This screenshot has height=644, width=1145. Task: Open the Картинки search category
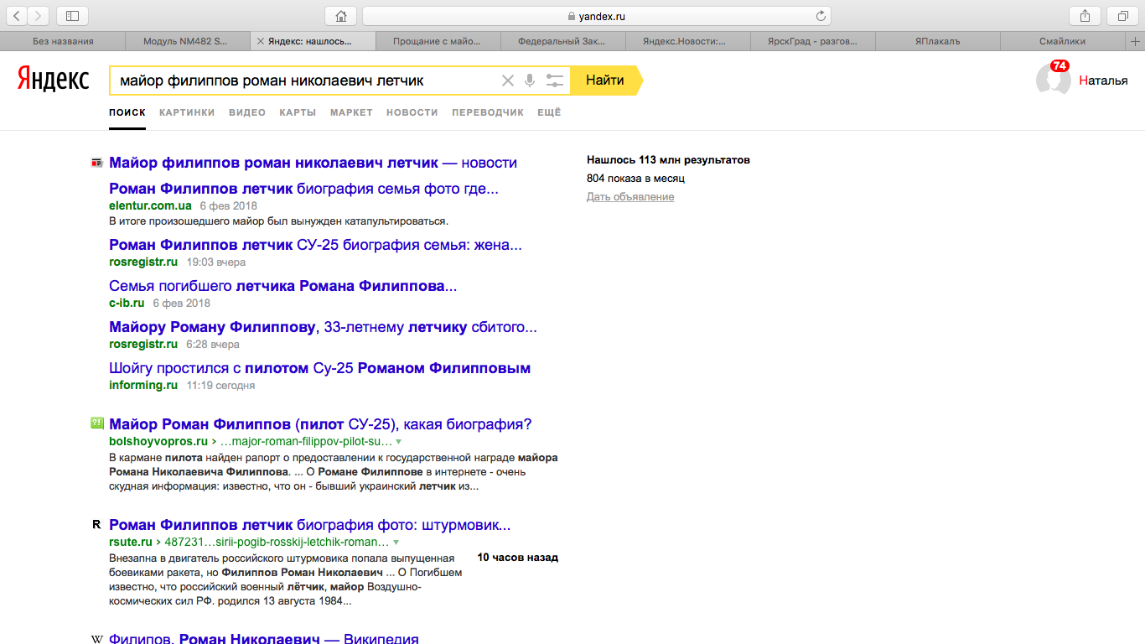[x=187, y=112]
